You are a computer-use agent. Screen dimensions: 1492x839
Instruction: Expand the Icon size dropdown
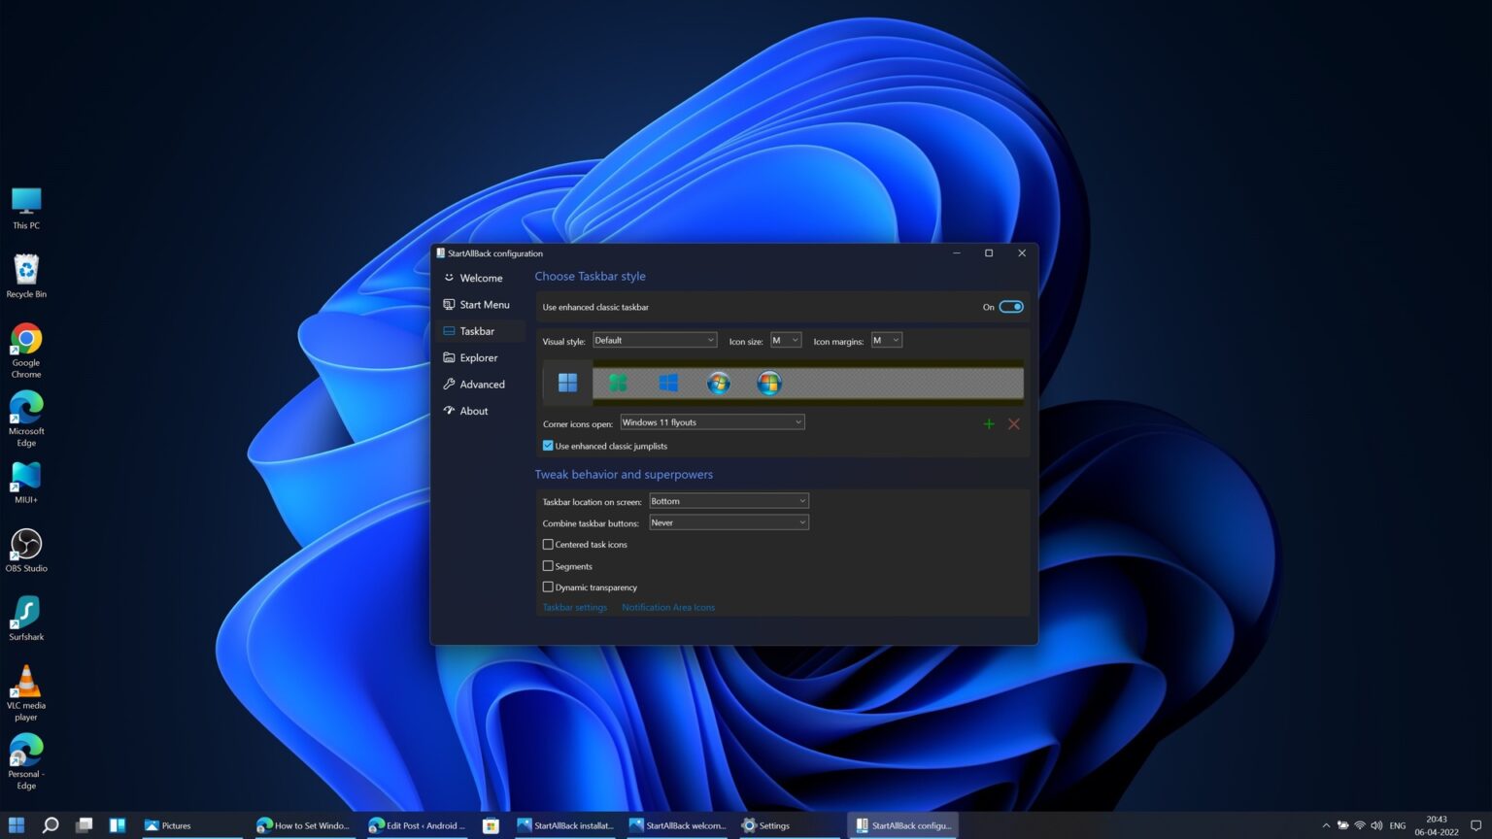point(786,340)
